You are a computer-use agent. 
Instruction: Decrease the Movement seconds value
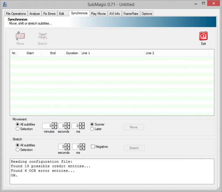(67, 127)
